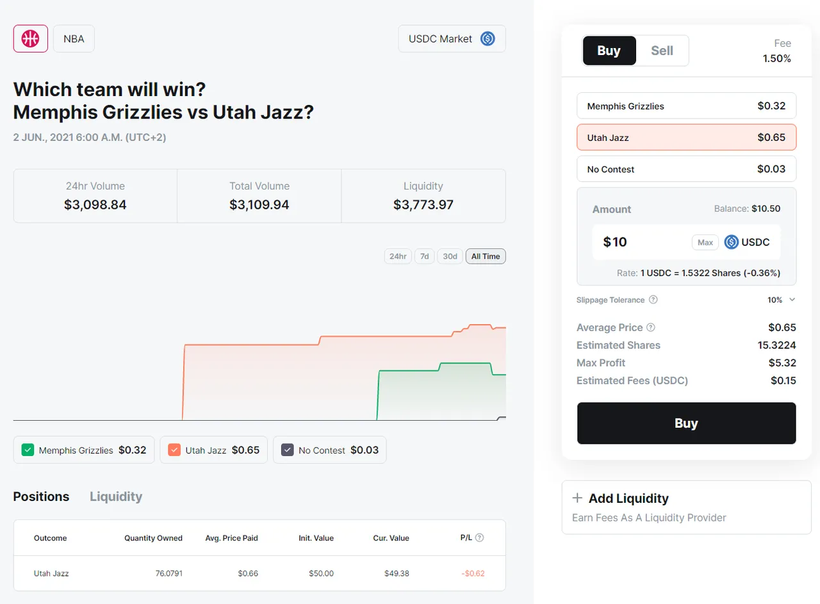The width and height of the screenshot is (820, 604).
Task: Select the 7d chart time range
Action: (423, 256)
